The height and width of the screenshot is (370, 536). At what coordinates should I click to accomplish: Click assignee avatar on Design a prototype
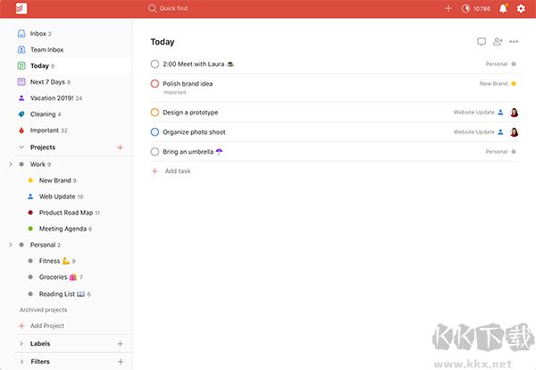coord(515,113)
